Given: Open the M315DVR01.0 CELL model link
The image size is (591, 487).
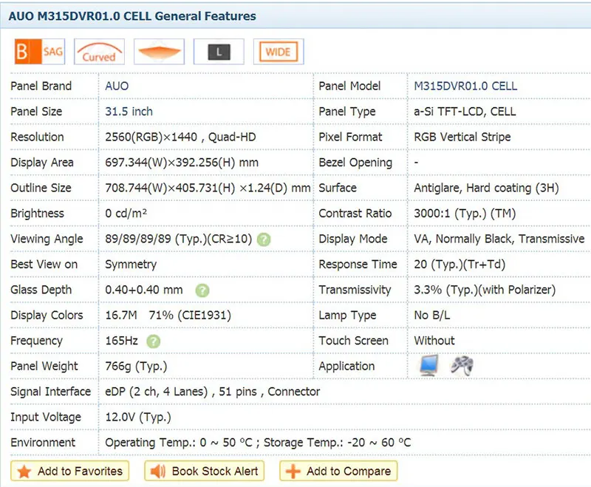Looking at the screenshot, I should [x=465, y=86].
